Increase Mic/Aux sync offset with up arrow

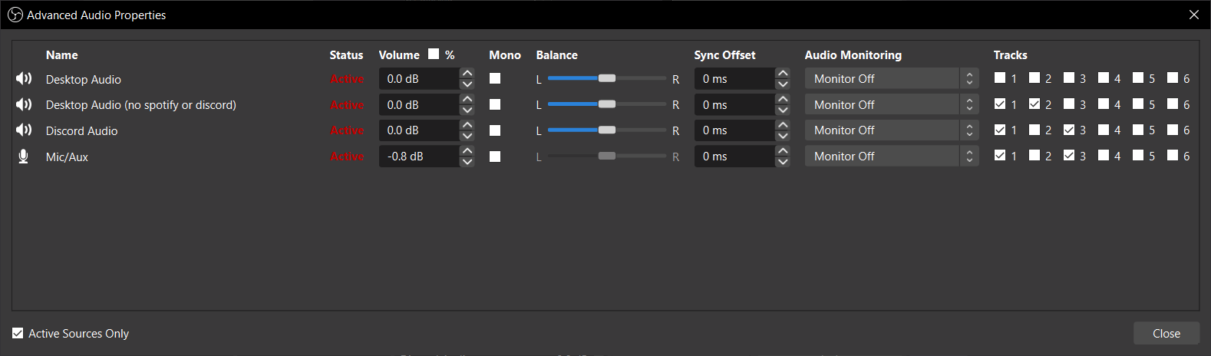pos(783,151)
